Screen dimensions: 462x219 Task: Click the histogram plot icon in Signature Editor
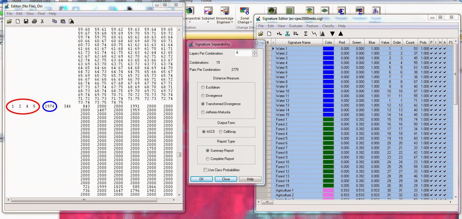(322, 34)
